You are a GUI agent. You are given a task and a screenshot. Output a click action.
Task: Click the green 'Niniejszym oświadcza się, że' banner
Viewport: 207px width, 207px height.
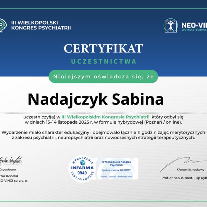[x=103, y=77]
